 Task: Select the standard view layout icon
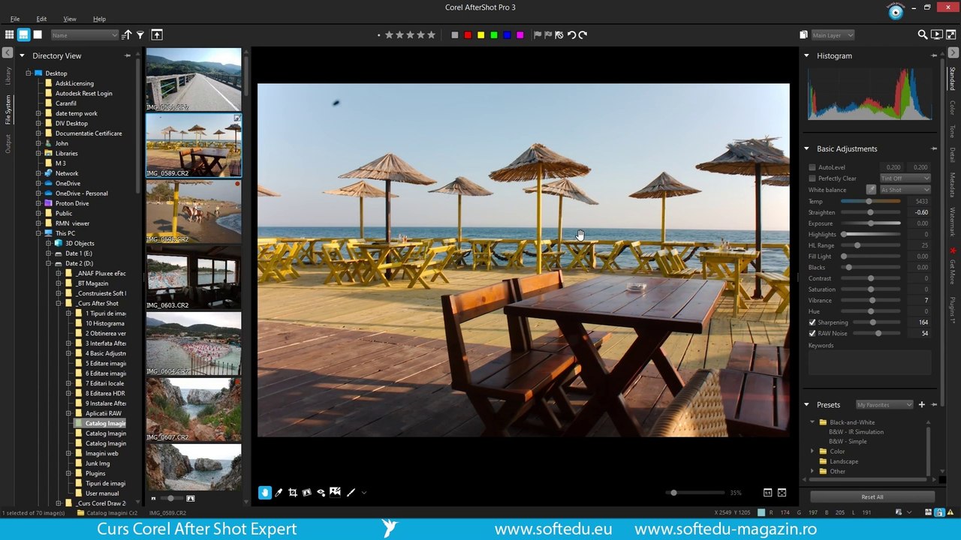(23, 34)
